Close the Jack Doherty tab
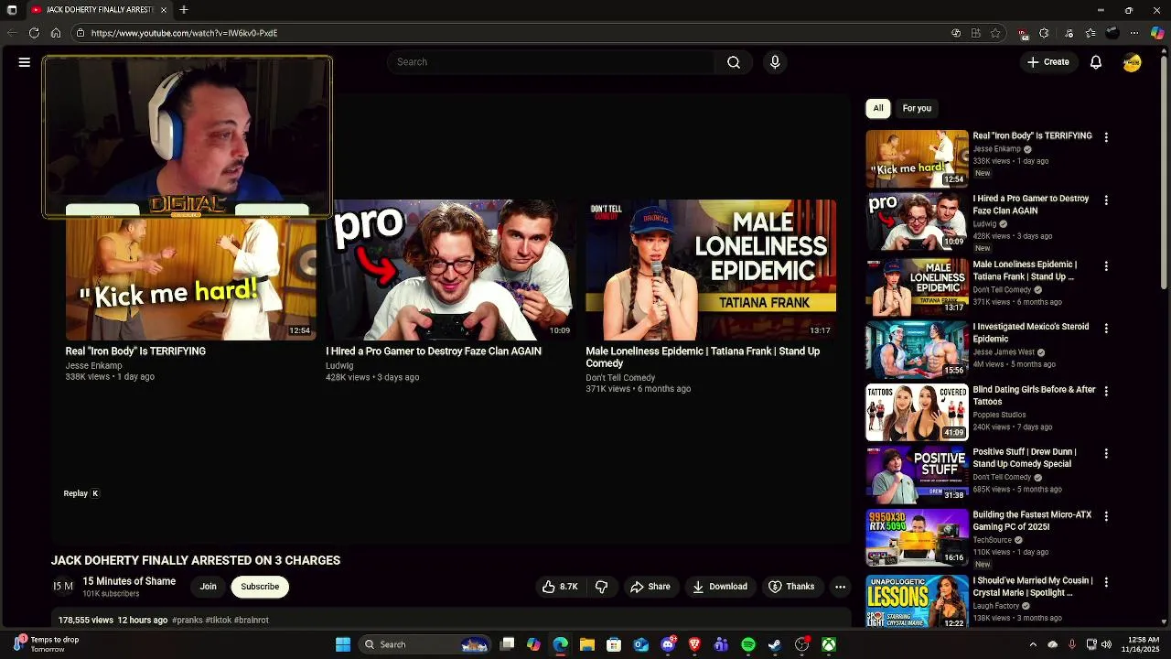1171x659 pixels. point(164,10)
